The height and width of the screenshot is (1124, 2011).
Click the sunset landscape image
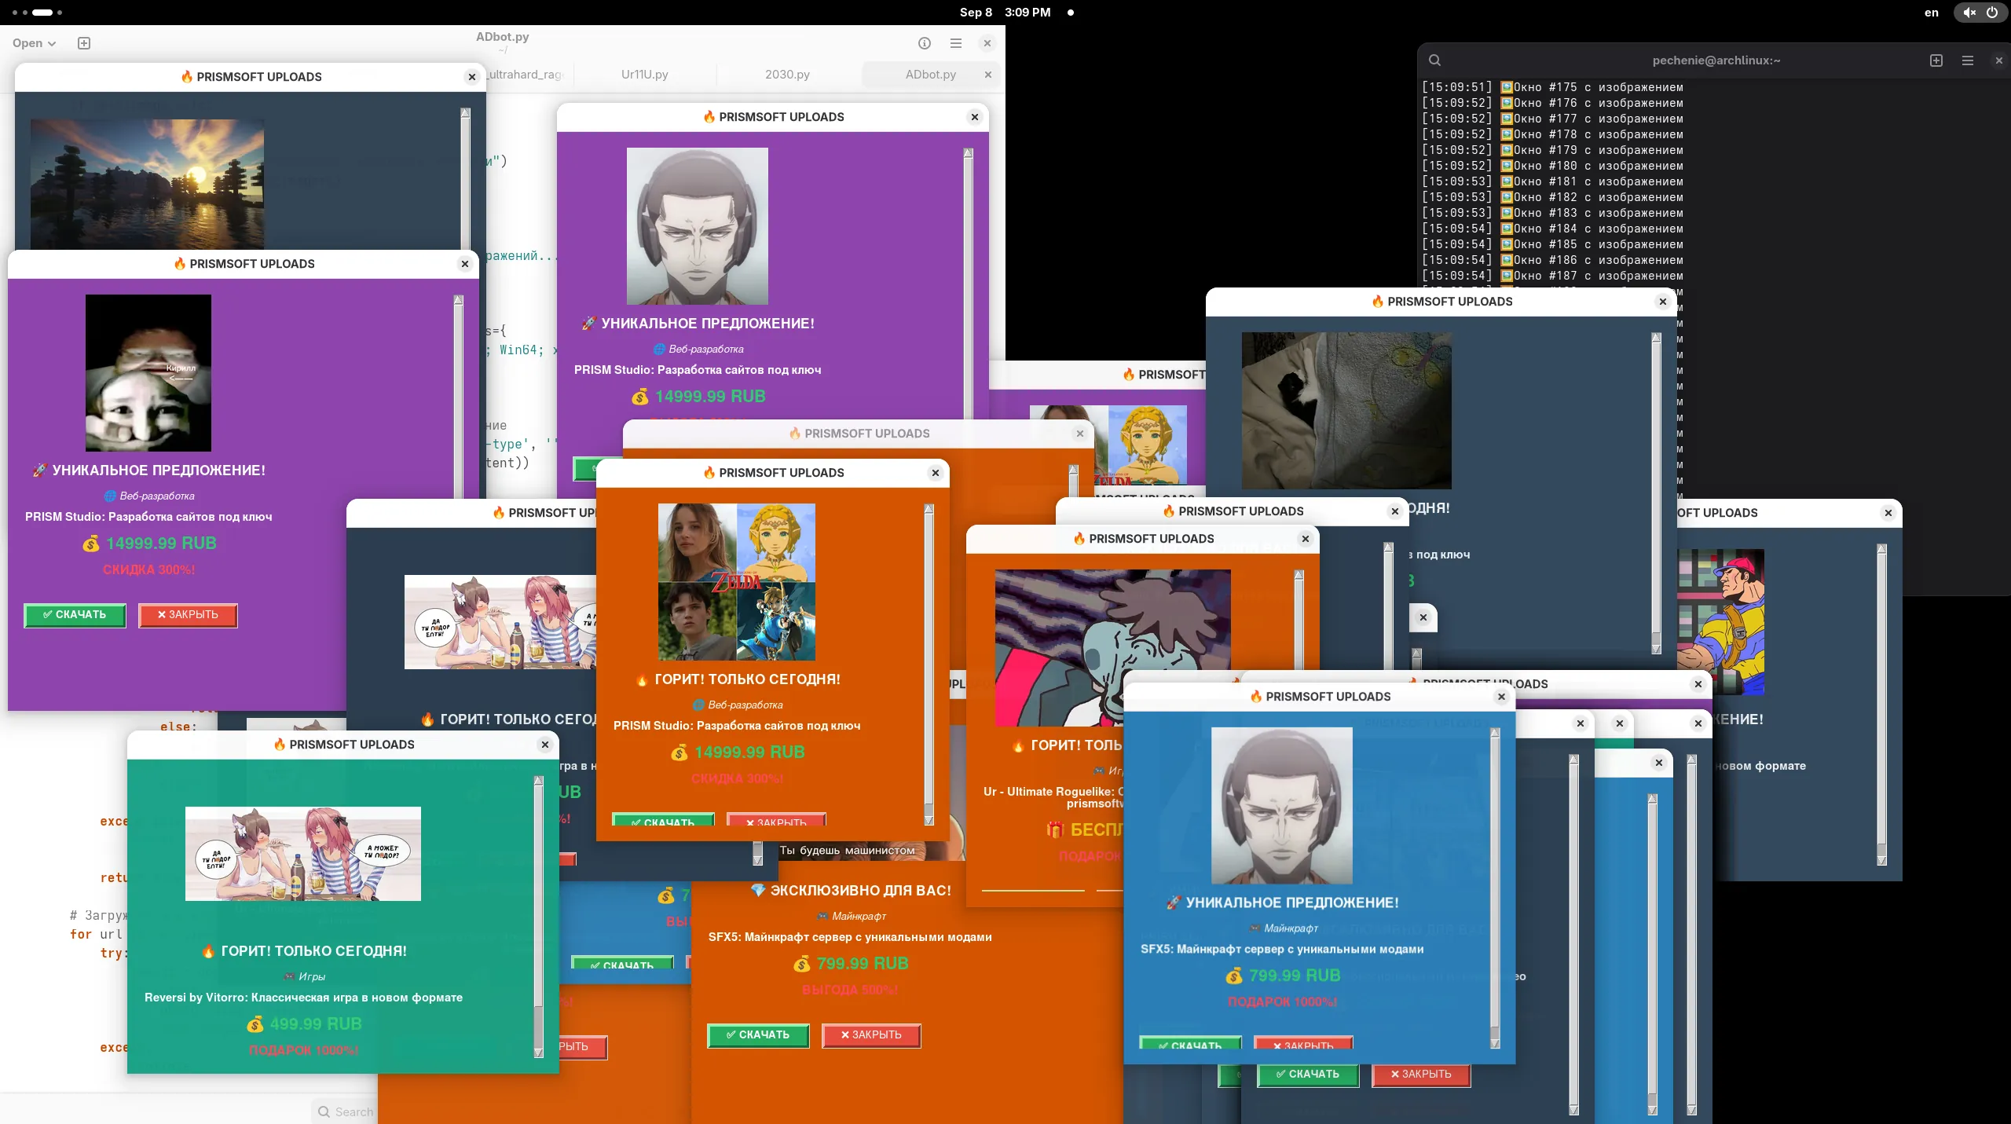click(147, 184)
